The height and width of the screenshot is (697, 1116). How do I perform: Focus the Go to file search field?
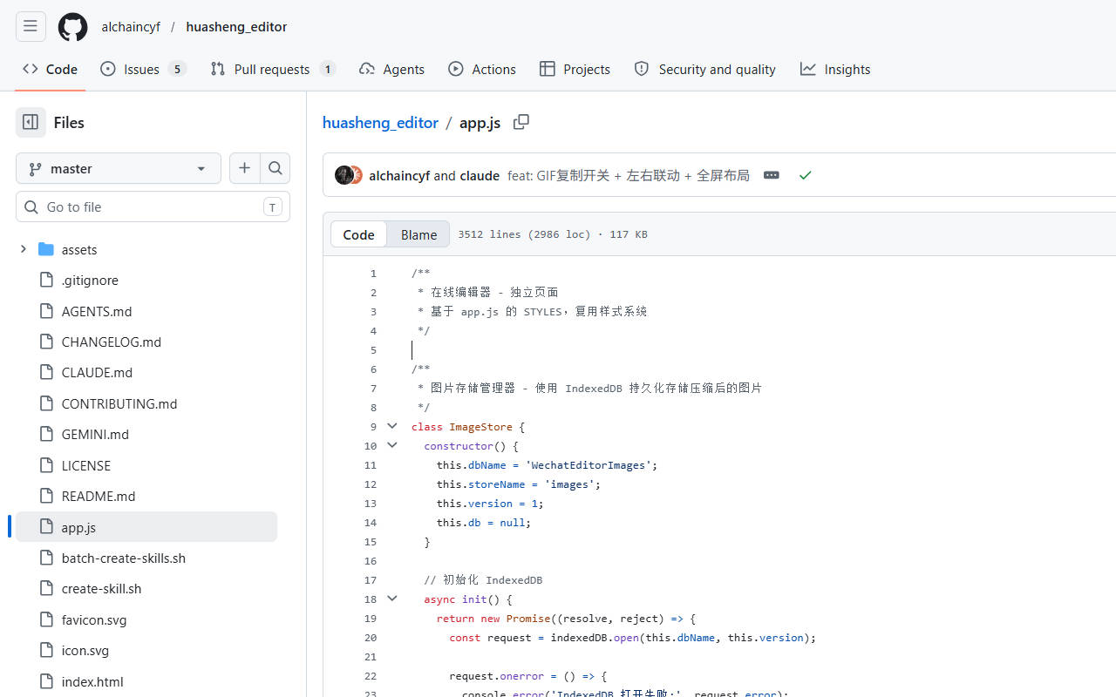coord(153,206)
